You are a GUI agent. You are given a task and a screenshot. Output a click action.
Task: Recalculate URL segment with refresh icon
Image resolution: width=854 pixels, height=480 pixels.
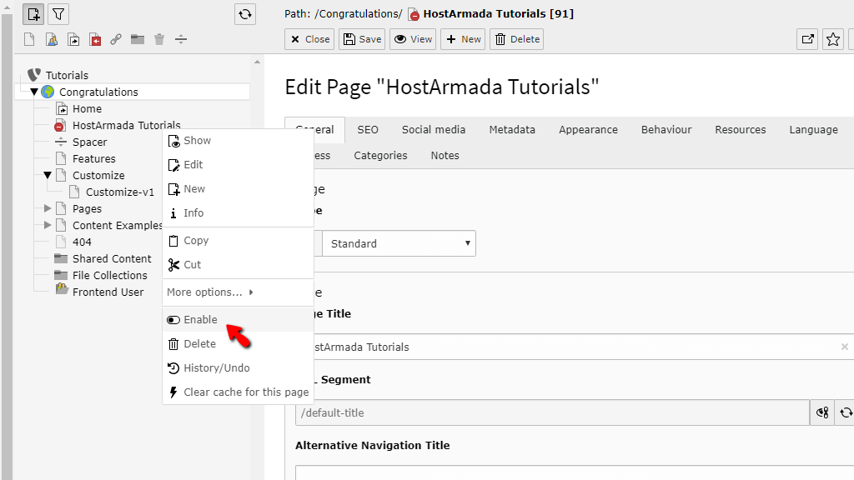[846, 412]
